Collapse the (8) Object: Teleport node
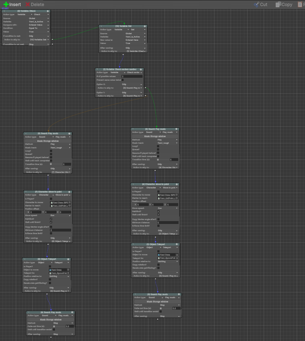305x341 pixels. point(24,259)
